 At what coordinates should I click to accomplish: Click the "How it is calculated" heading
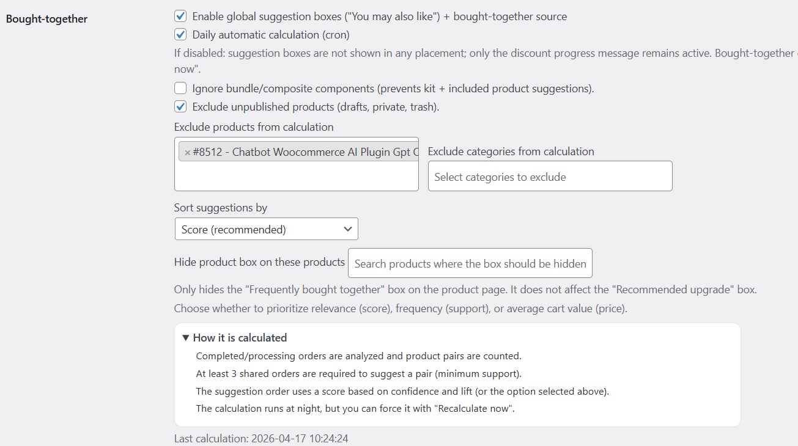click(240, 338)
